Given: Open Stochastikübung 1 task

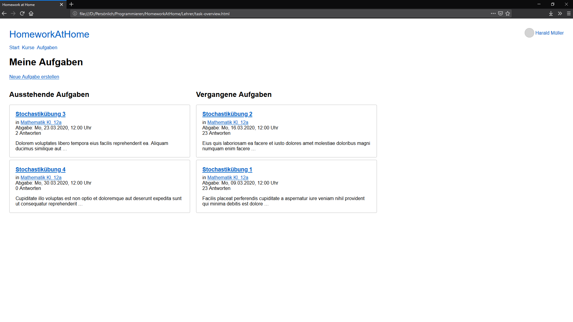Looking at the screenshot, I should (x=227, y=170).
